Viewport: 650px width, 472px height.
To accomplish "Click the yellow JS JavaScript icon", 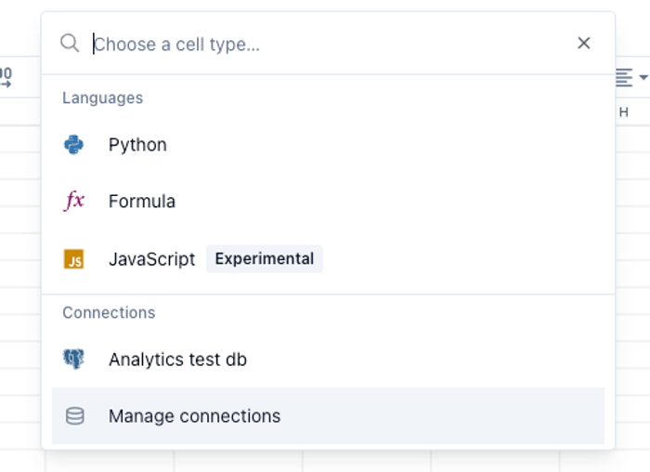I will tap(74, 259).
